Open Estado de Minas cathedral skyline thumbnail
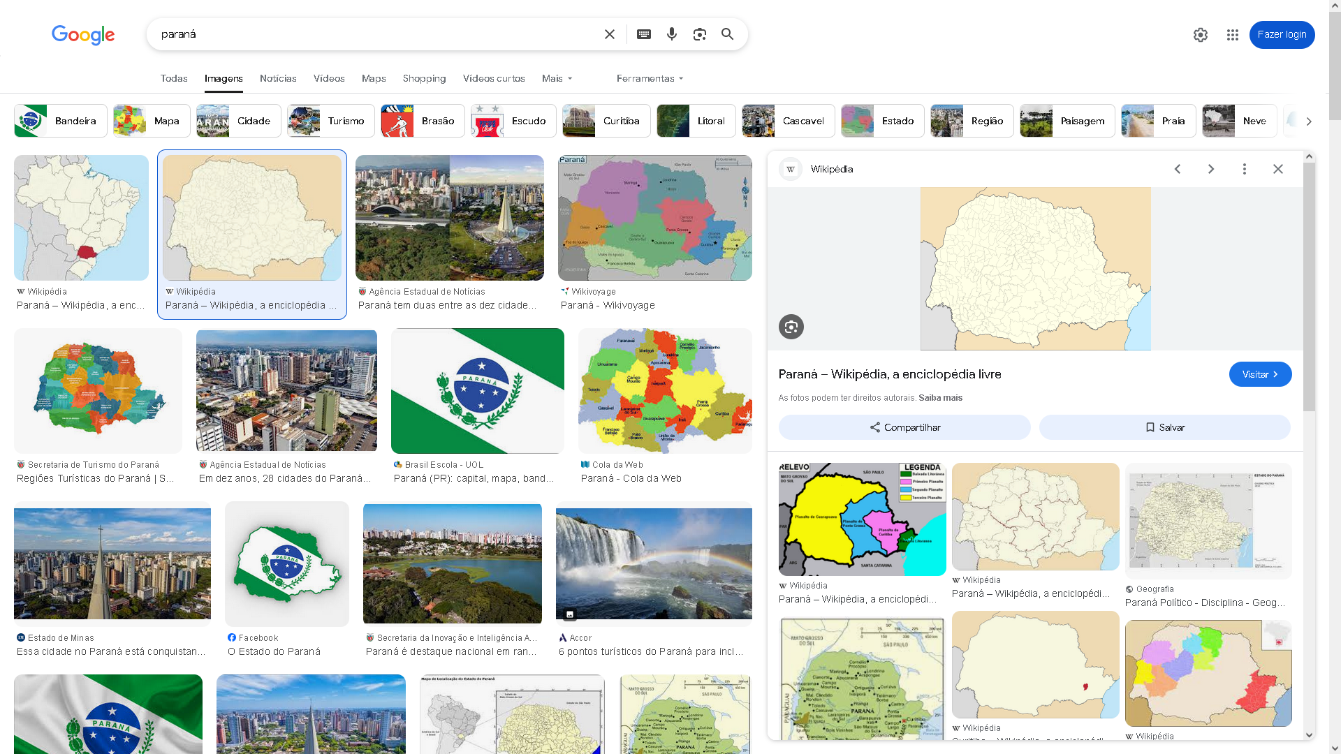Screen dimensions: 1341x754 (112, 564)
